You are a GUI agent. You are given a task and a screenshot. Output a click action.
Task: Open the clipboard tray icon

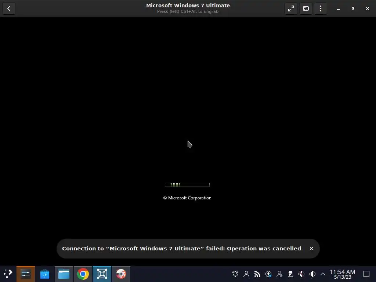(290, 274)
